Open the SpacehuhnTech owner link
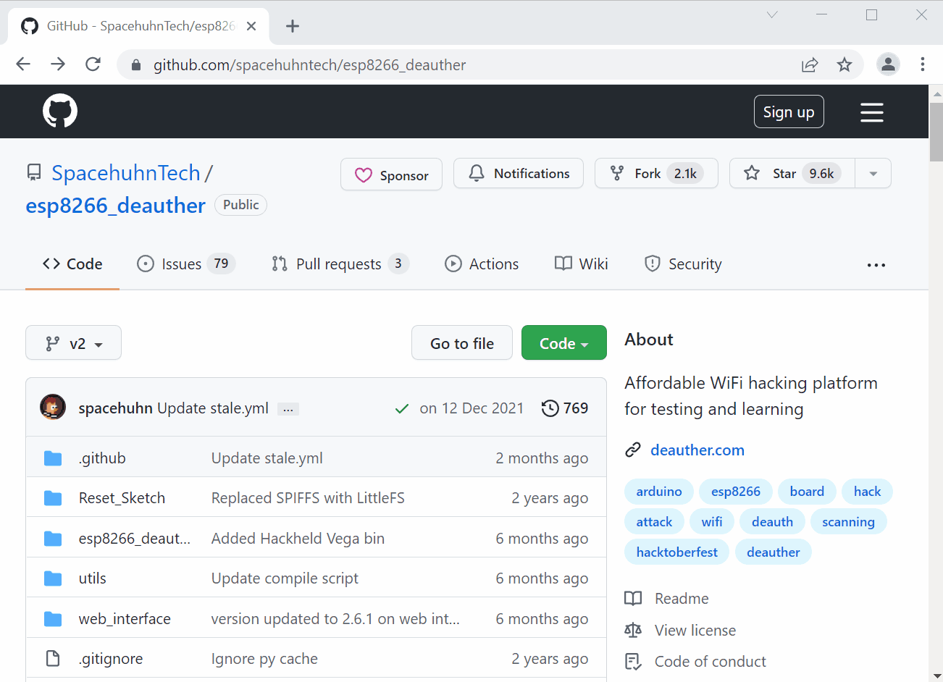The height and width of the screenshot is (682, 943). 126,173
